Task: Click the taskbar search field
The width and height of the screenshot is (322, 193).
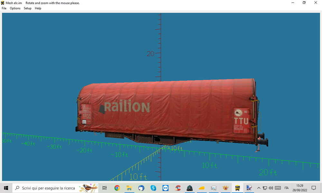Action: [x=55, y=188]
